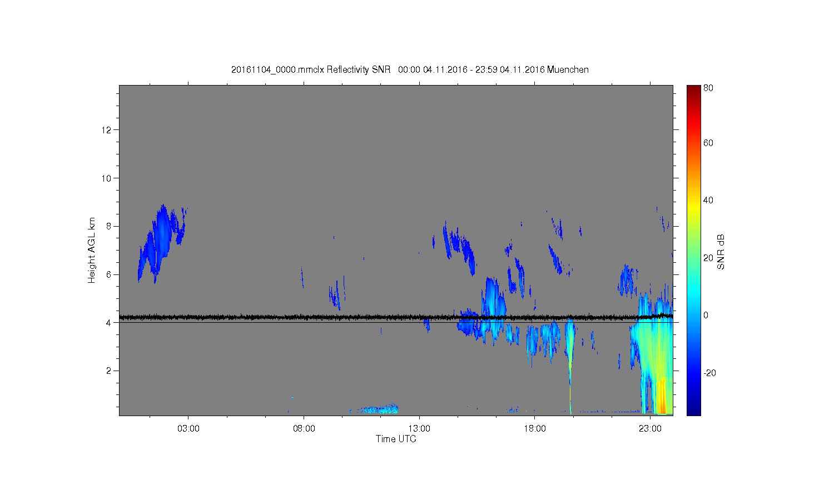Click the noisy black line near 4 km height
The image size is (834, 500).
point(396,317)
